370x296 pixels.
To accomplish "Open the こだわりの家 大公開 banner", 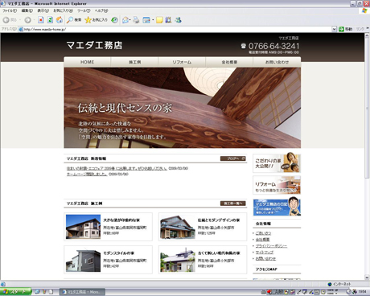I will (x=277, y=163).
